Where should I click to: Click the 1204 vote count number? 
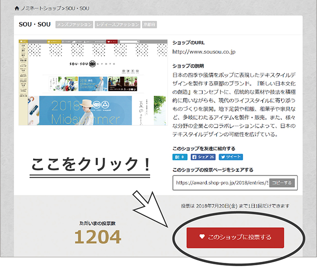click(x=98, y=237)
